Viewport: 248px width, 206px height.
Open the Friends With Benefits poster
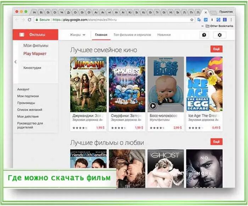89,159
